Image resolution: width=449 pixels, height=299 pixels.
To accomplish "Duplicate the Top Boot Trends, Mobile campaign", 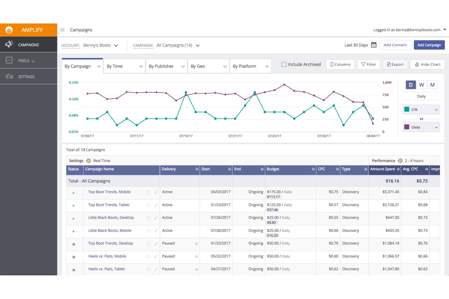I will point(148,192).
